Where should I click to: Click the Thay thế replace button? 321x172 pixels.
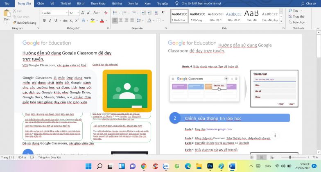298,16
